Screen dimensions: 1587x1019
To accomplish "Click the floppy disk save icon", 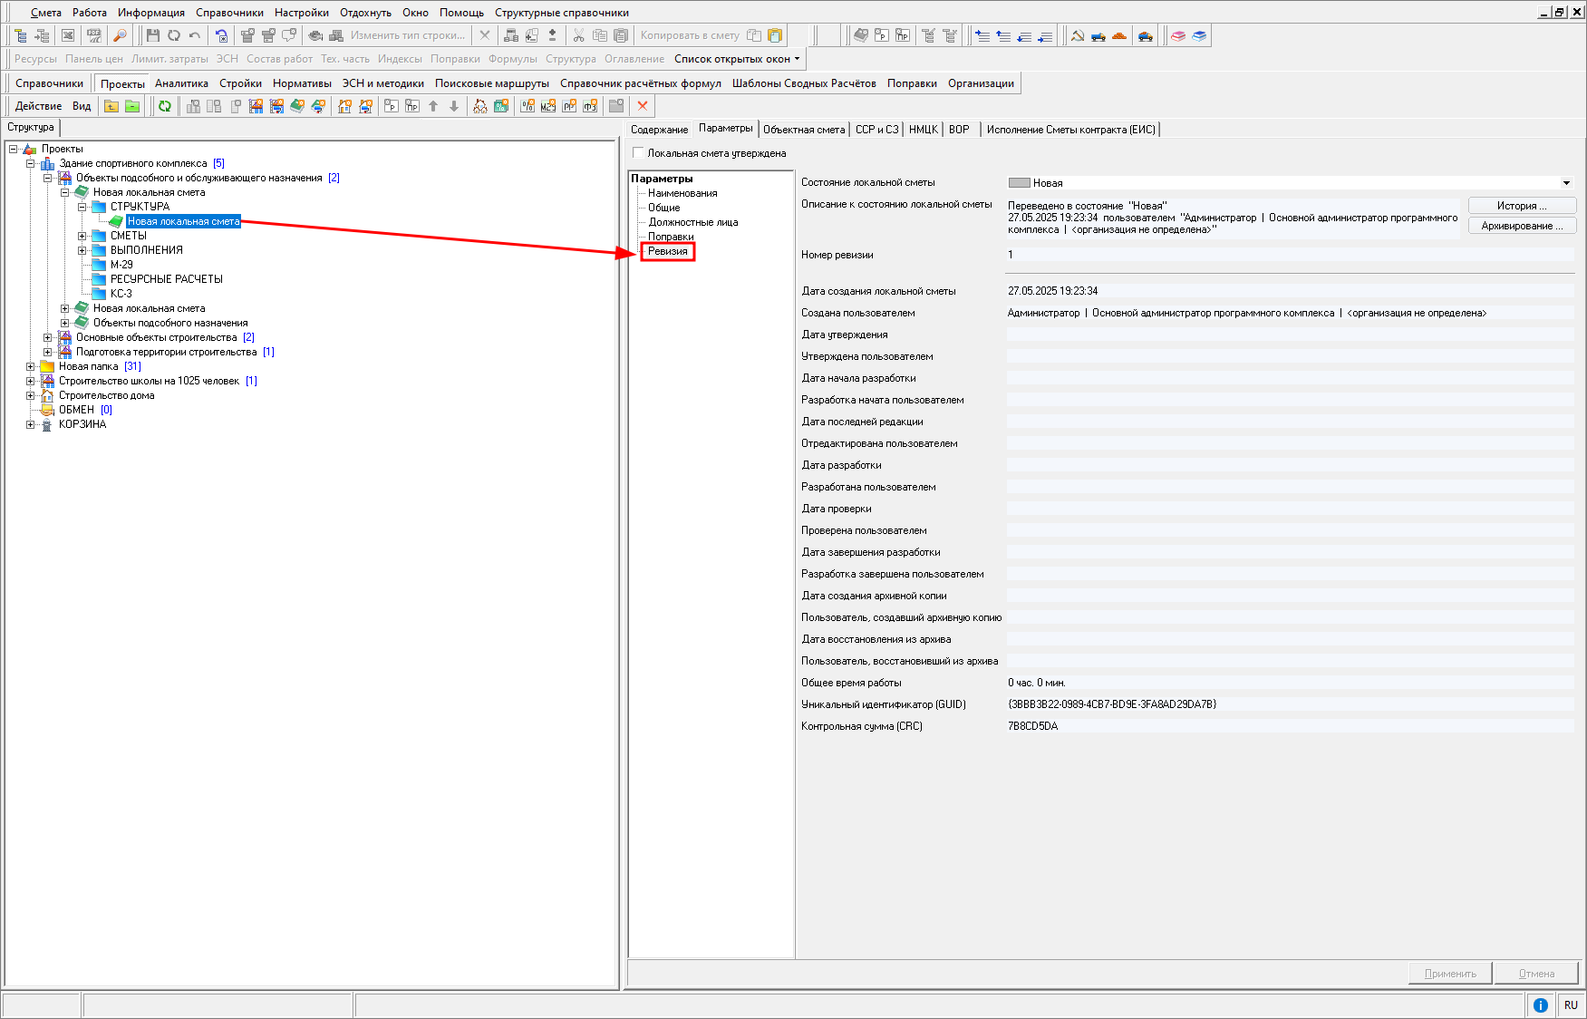I will (152, 35).
